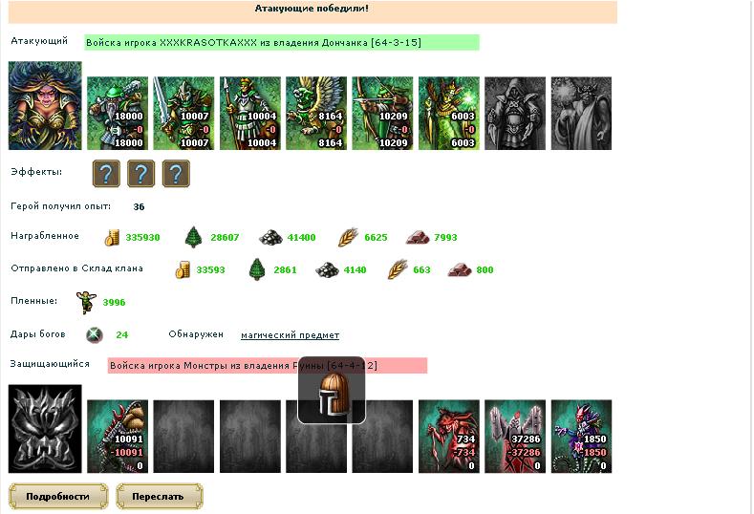Select the defender monster skull portrait

point(45,428)
